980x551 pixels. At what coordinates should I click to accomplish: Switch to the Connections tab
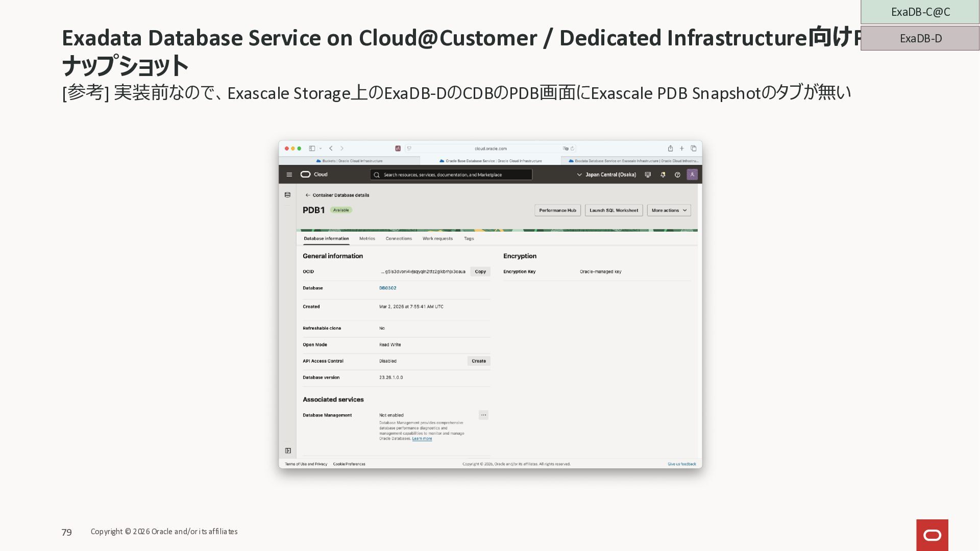(399, 238)
